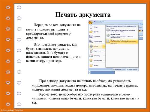Choose Закрыть (Close) in the Office menu
This screenshot has height=112, width=150.
[x=97, y=65]
